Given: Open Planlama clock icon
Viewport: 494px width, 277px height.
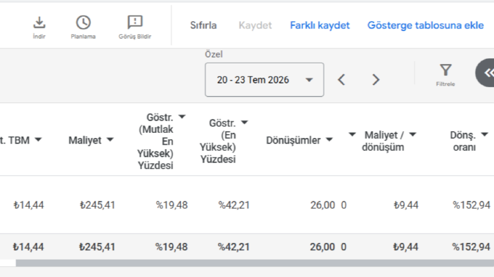Looking at the screenshot, I should (x=83, y=23).
